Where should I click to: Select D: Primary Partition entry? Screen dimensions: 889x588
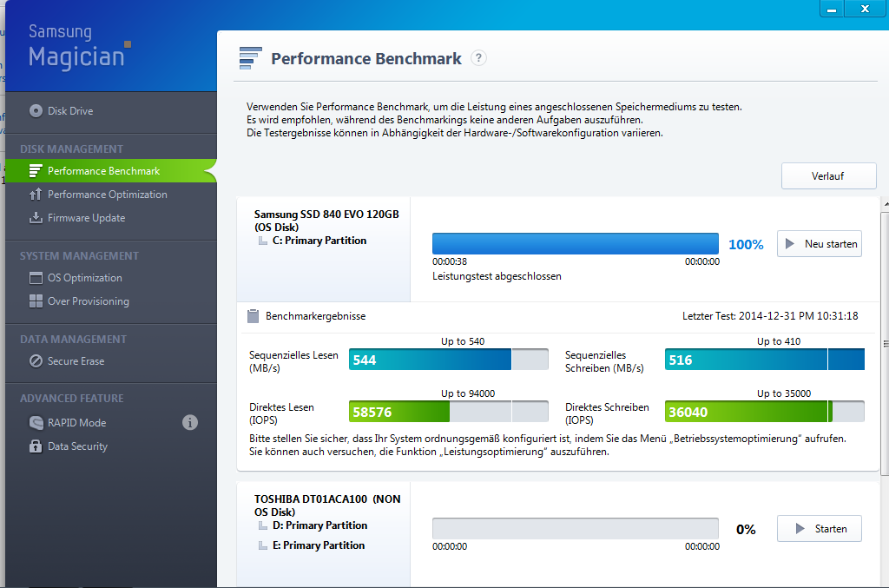pos(319,525)
